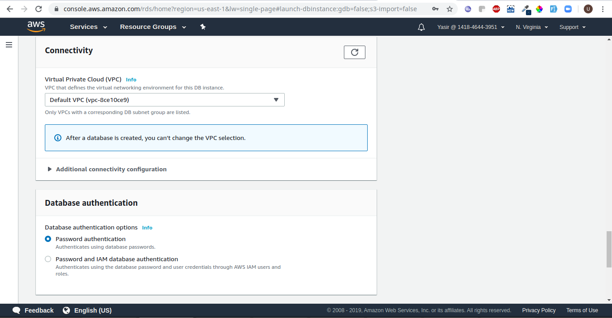Click the AWS logo home icon

[x=36, y=27]
